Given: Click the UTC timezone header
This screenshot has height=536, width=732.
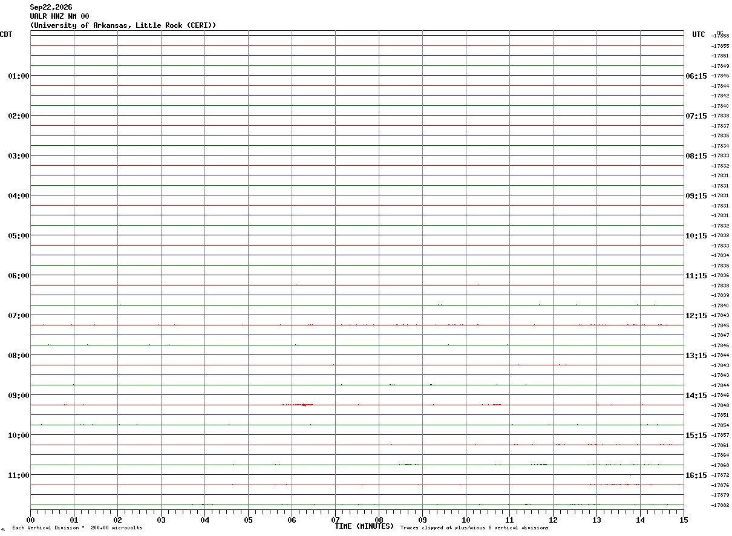Looking at the screenshot, I should 699,34.
